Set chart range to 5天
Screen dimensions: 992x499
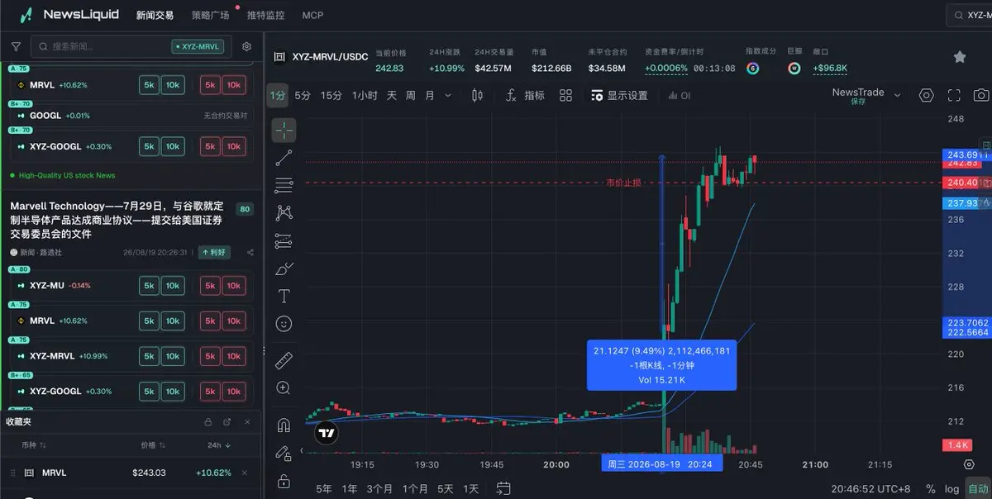[x=446, y=488]
